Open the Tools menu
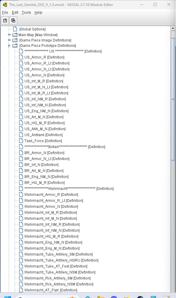Viewport: 176px width, 298px height. pos(26,13)
